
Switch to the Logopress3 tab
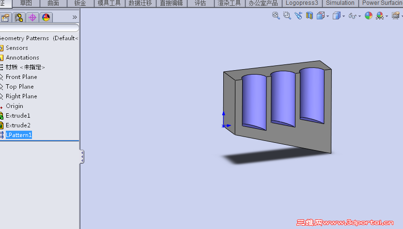[x=302, y=3]
